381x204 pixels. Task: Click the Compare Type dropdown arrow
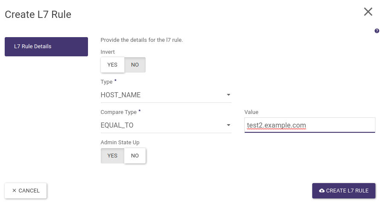pos(229,125)
